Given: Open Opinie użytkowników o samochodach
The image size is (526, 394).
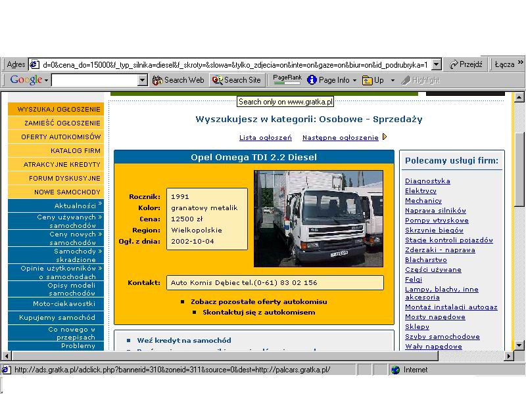Looking at the screenshot, I should (56, 273).
